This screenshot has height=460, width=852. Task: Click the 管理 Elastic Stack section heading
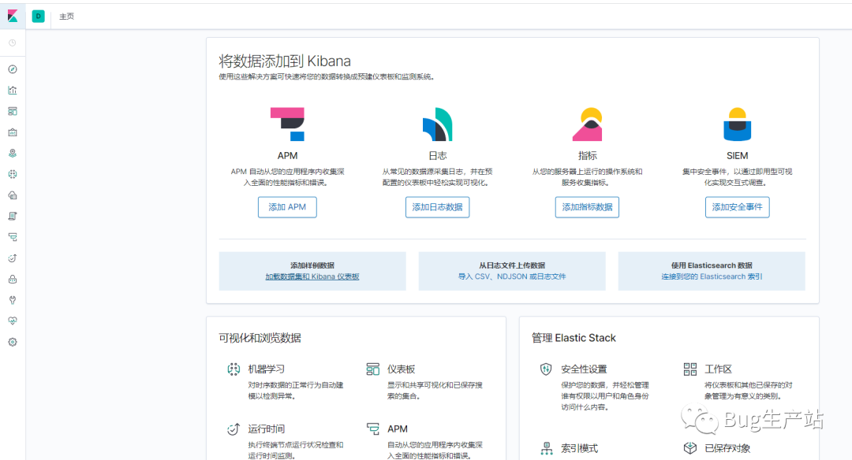pos(574,338)
